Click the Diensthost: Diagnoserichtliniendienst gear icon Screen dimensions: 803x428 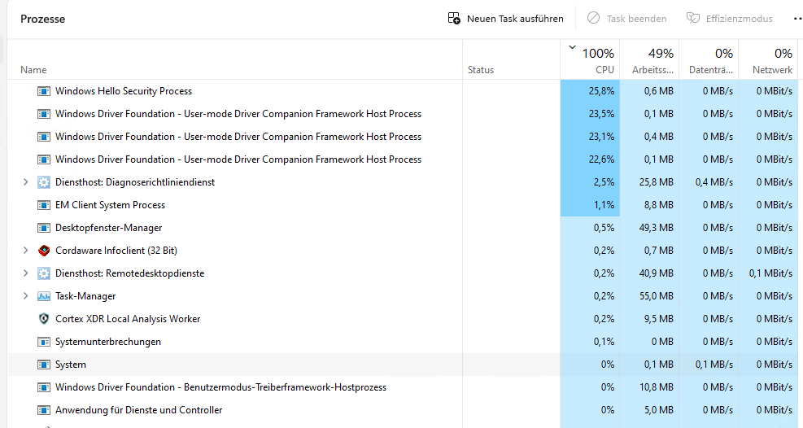pyautogui.click(x=44, y=182)
